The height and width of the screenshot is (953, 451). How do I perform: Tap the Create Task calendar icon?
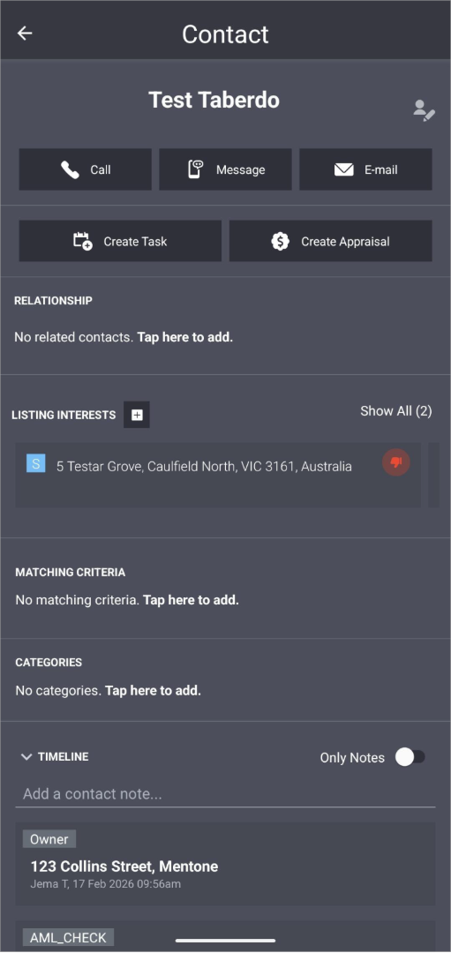coord(83,241)
